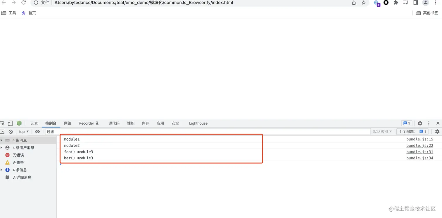This screenshot has width=442, height=218.
Task: Click the browser address bar URL
Action: [144, 3]
